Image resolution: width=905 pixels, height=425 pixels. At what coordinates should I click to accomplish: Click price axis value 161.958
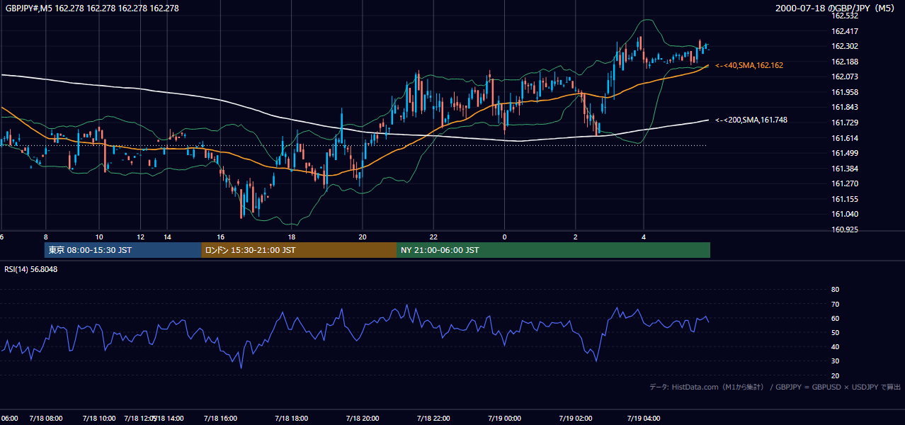coord(844,92)
